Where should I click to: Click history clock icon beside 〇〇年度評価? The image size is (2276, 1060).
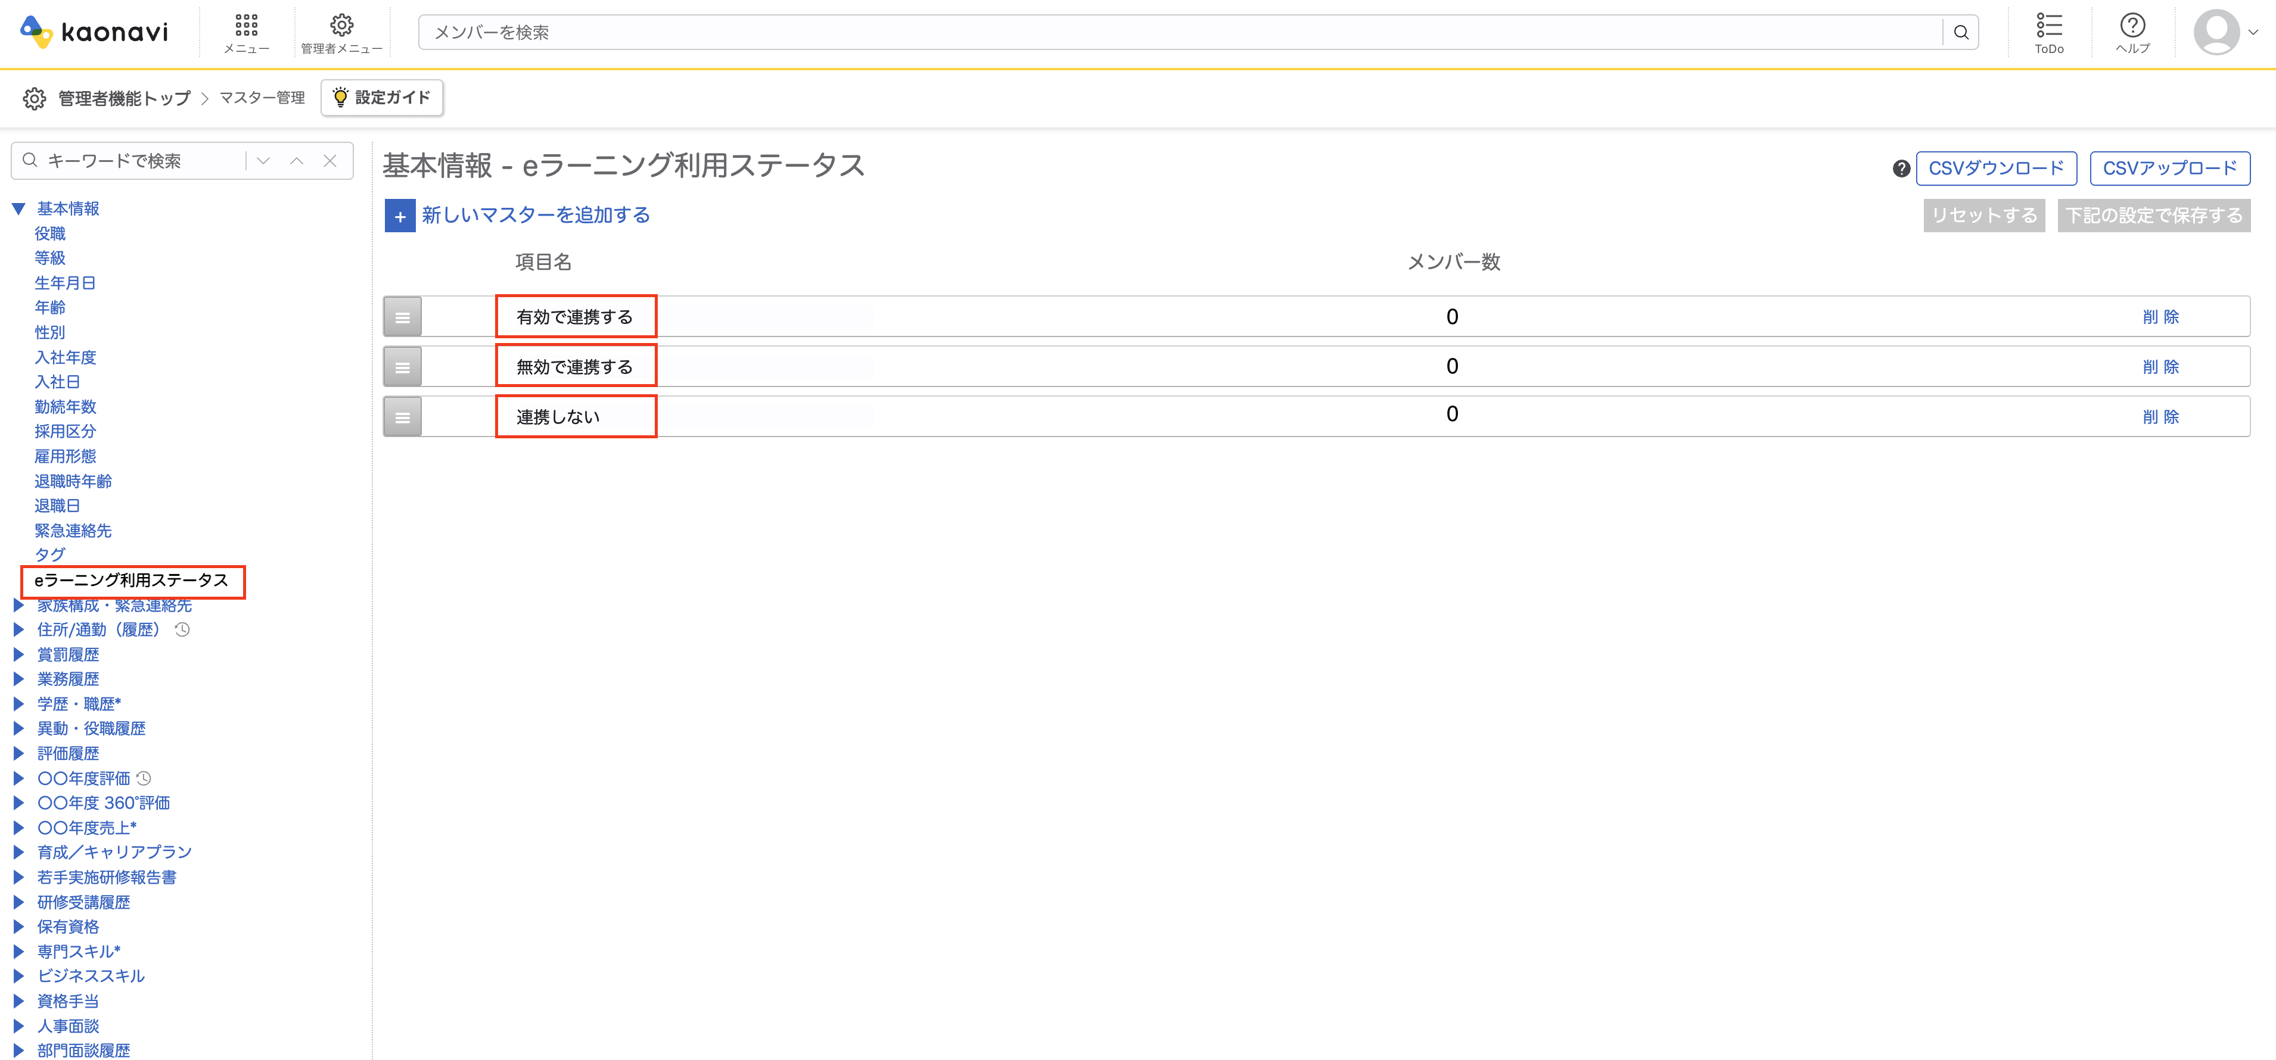[x=144, y=778]
